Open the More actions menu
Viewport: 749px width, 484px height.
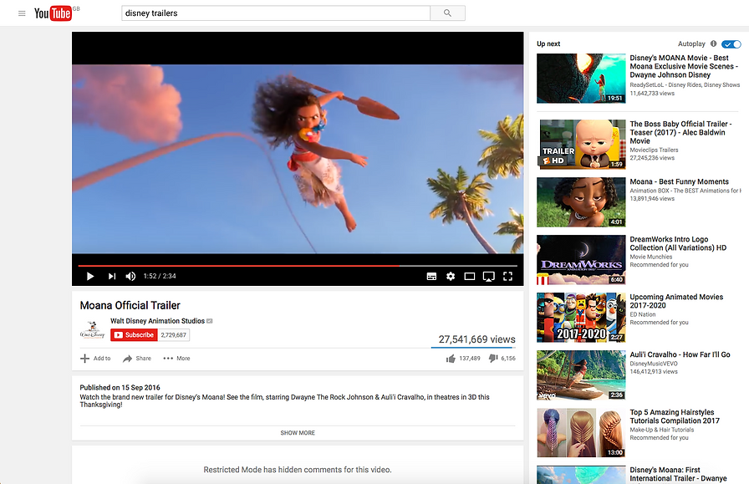pyautogui.click(x=176, y=359)
